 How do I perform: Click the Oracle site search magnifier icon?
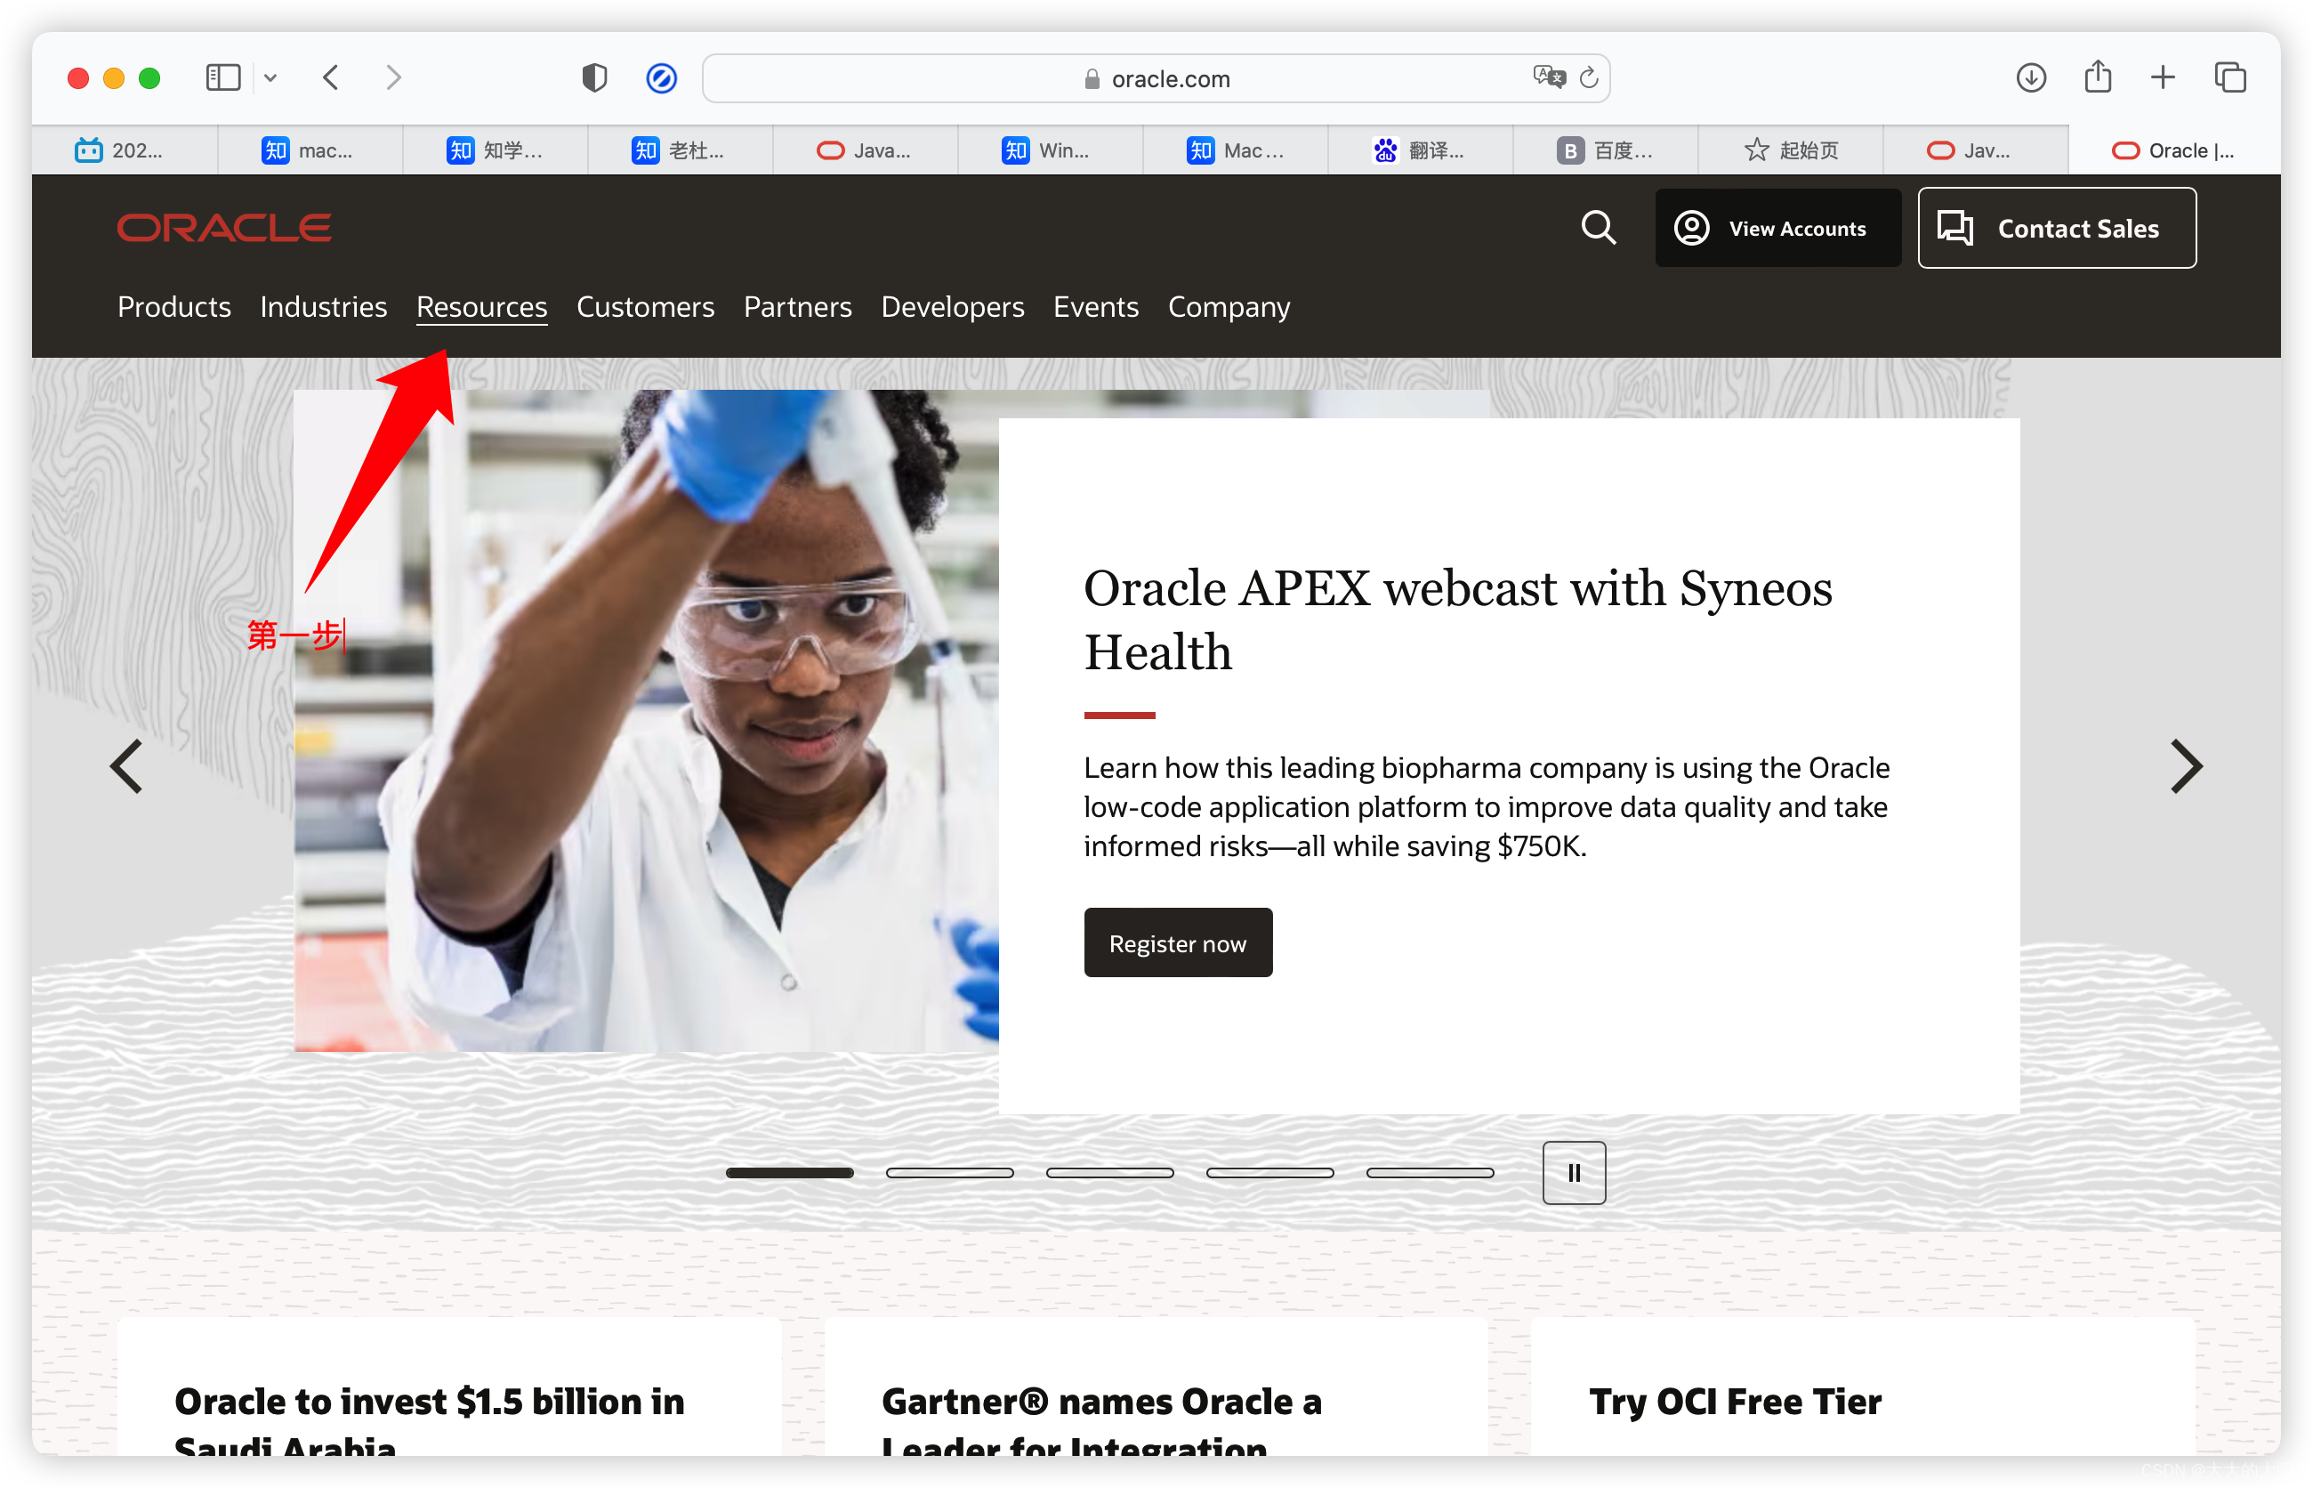pyautogui.click(x=1599, y=228)
